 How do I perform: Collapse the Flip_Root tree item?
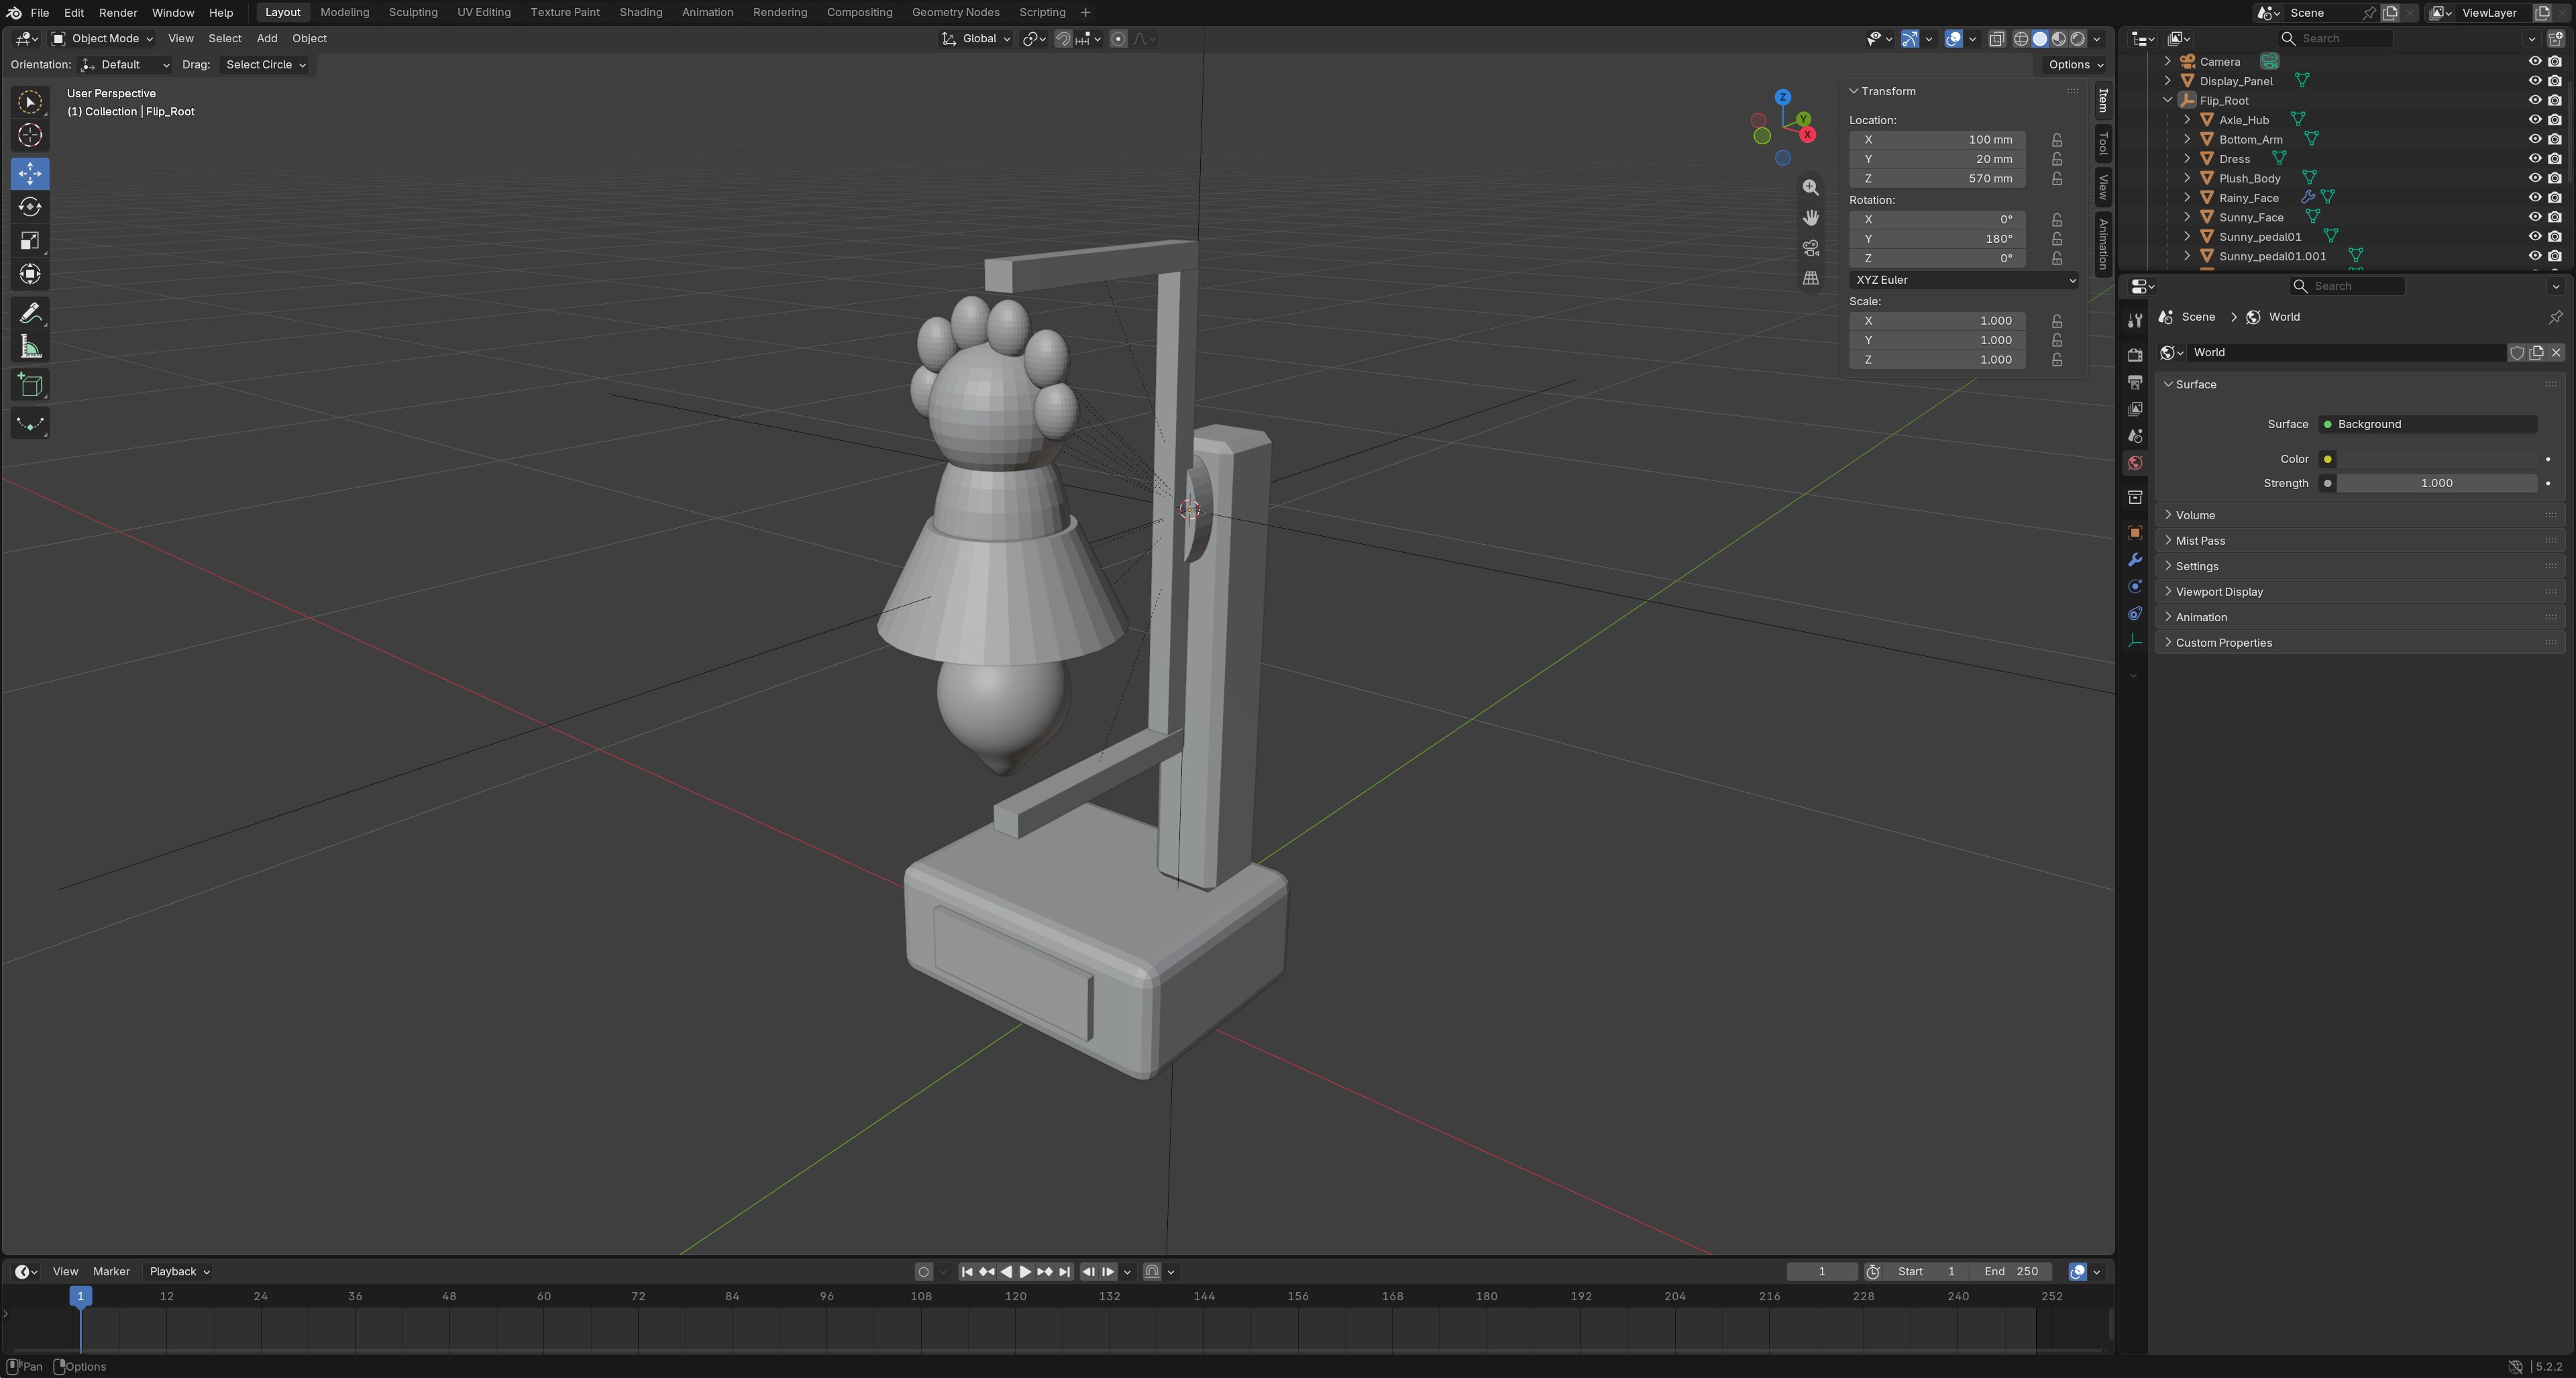point(2168,100)
